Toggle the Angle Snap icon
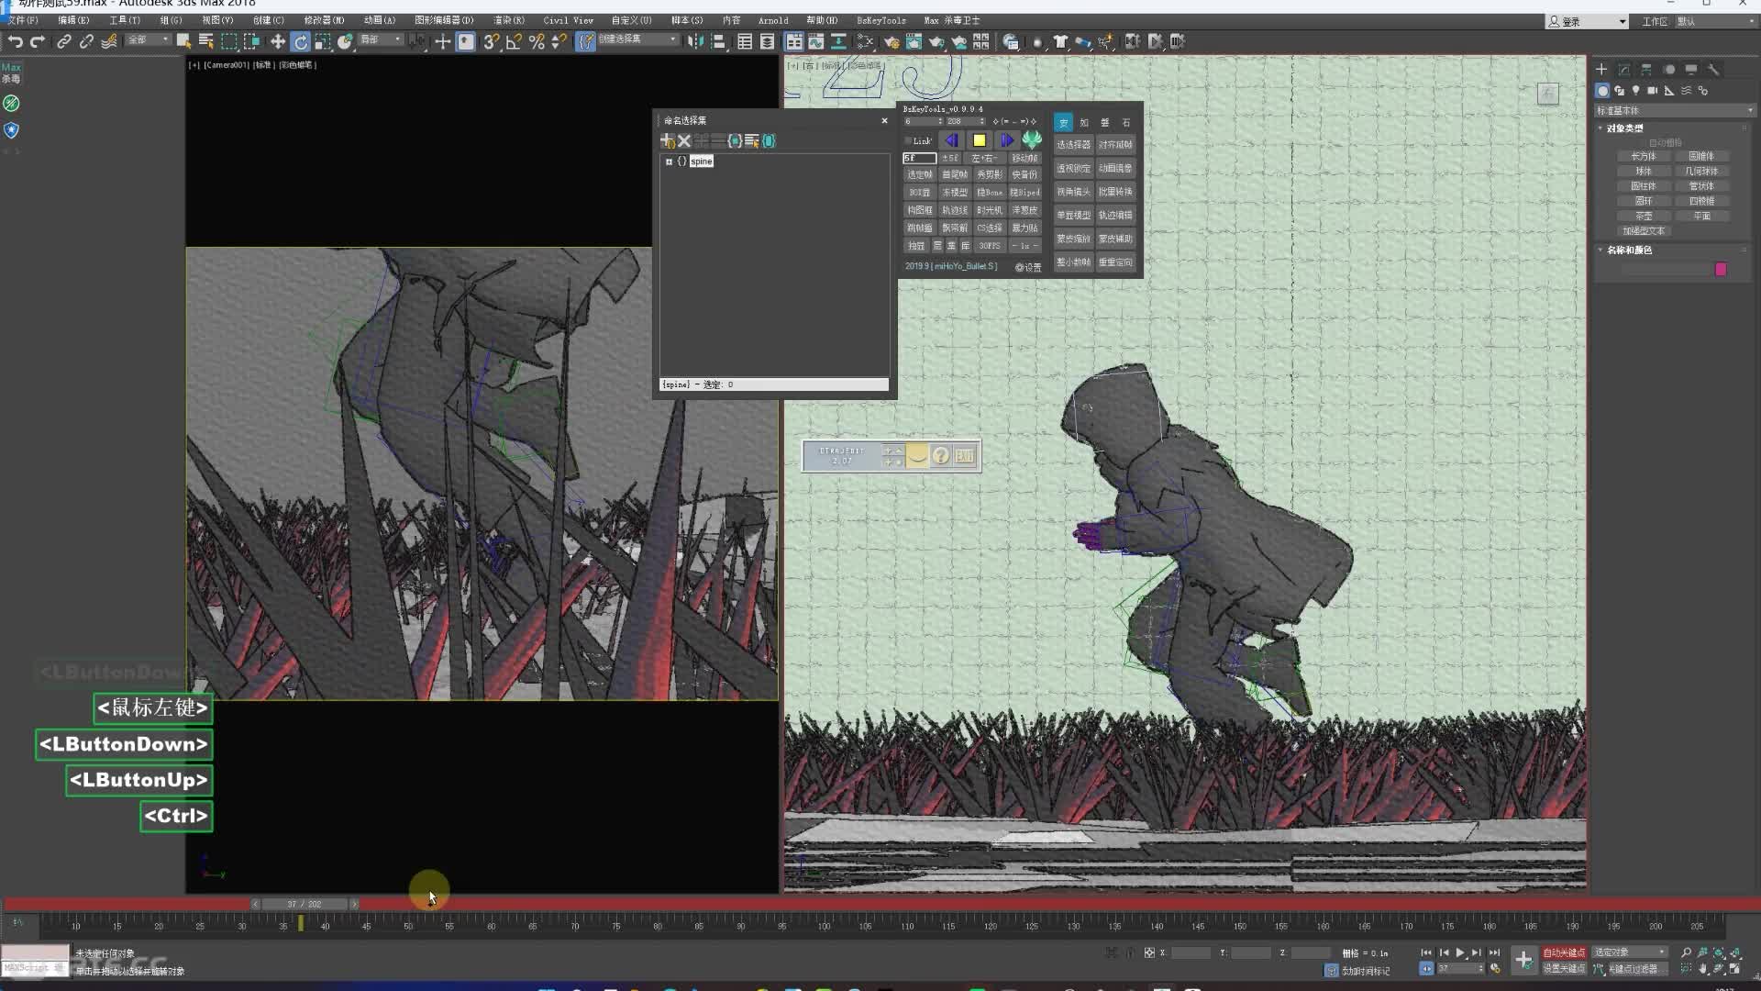Screen dimensions: 1761x991 tap(514, 41)
